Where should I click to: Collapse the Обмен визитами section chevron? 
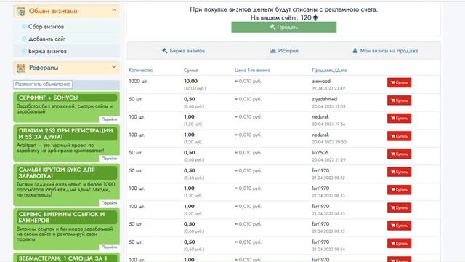(114, 10)
